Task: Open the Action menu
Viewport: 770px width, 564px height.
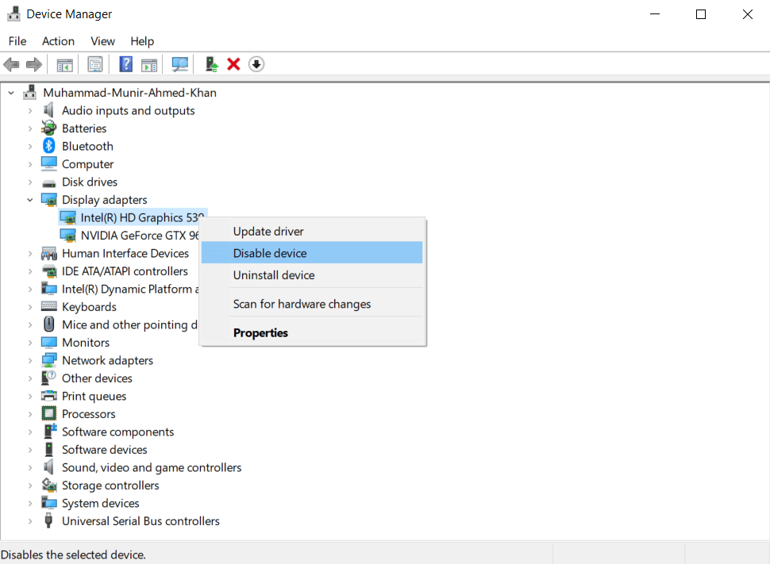Action: (58, 40)
